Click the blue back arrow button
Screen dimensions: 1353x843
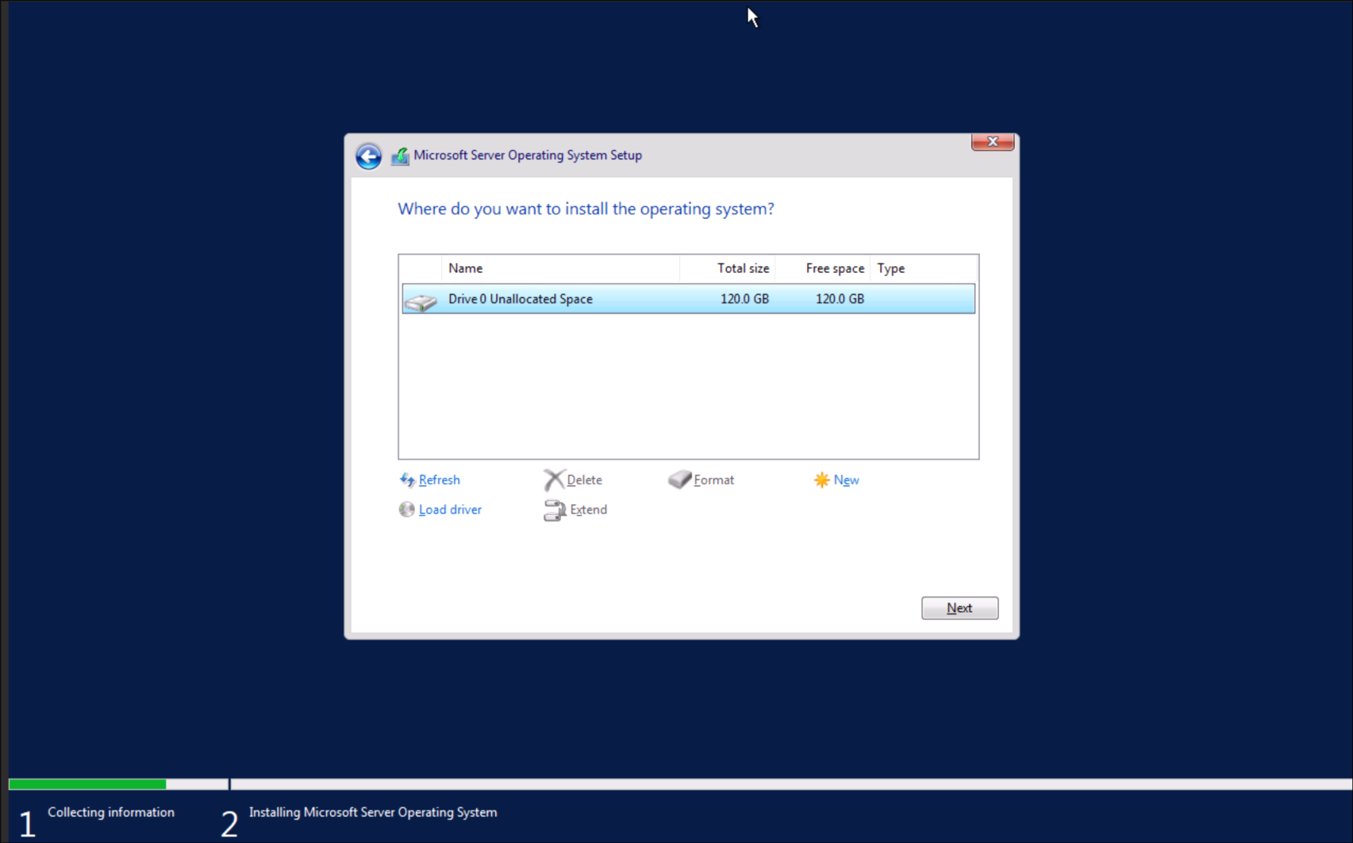pos(368,156)
